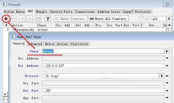Close the Firewall window
174x103 pixels.
(167, 5)
